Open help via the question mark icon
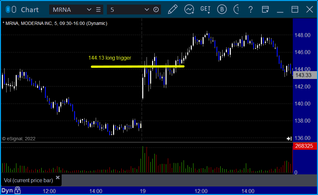The width and height of the screenshot is (318, 195). [x=251, y=10]
